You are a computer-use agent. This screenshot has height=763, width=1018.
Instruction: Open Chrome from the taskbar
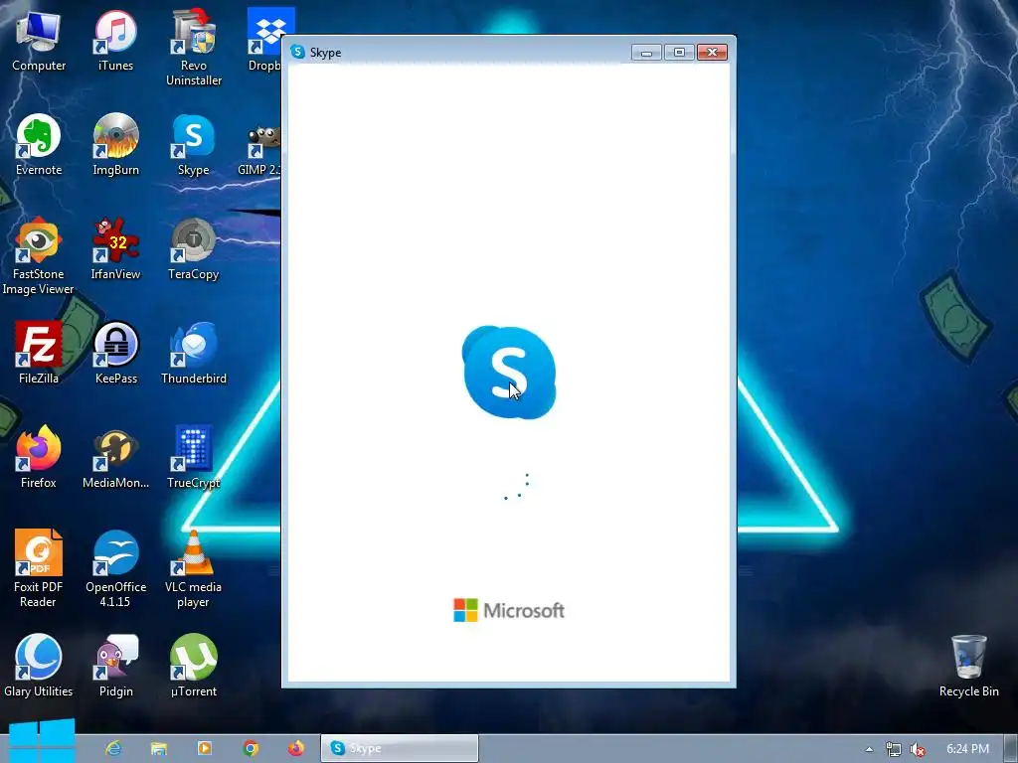[251, 749]
